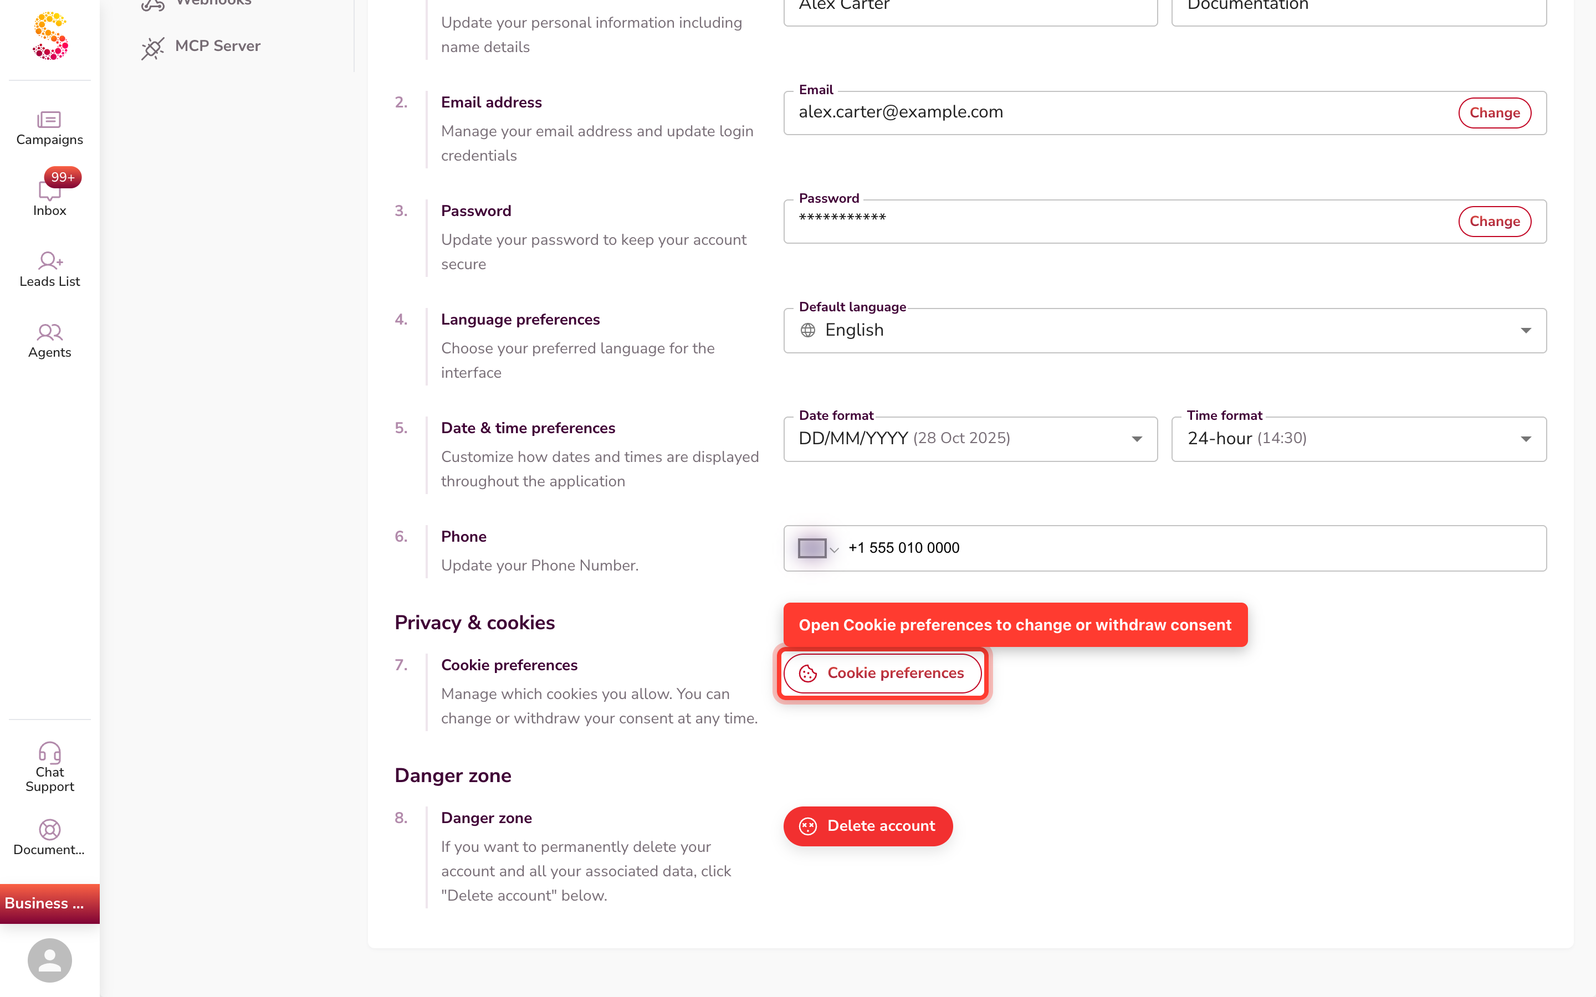This screenshot has height=997, width=1596.
Task: Expand the Time format dropdown
Action: [x=1359, y=439]
